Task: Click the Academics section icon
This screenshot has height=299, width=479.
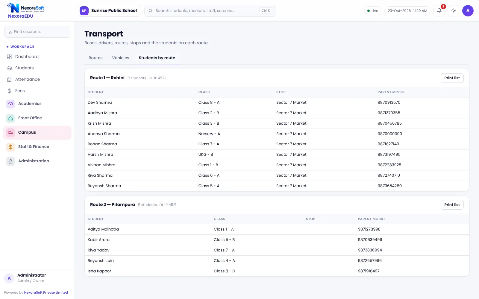Action: pyautogui.click(x=10, y=104)
